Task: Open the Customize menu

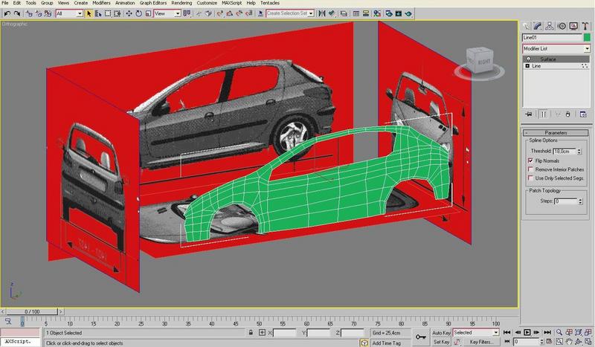Action: click(207, 3)
